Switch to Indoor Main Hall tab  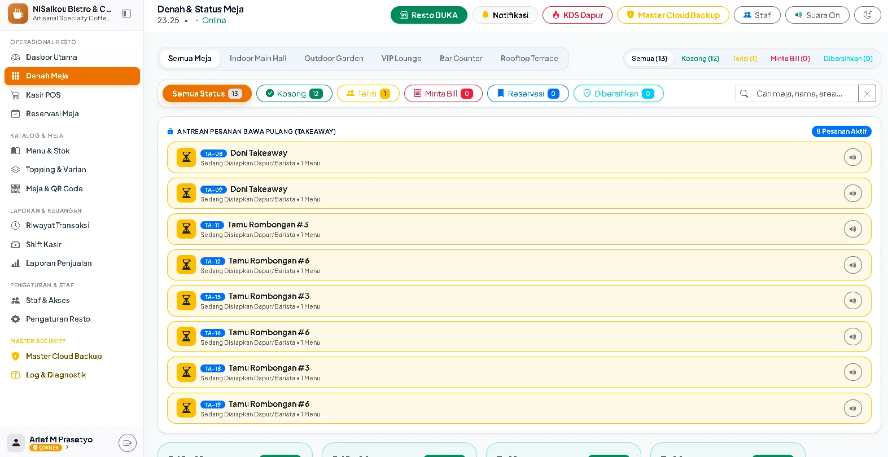pyautogui.click(x=258, y=59)
